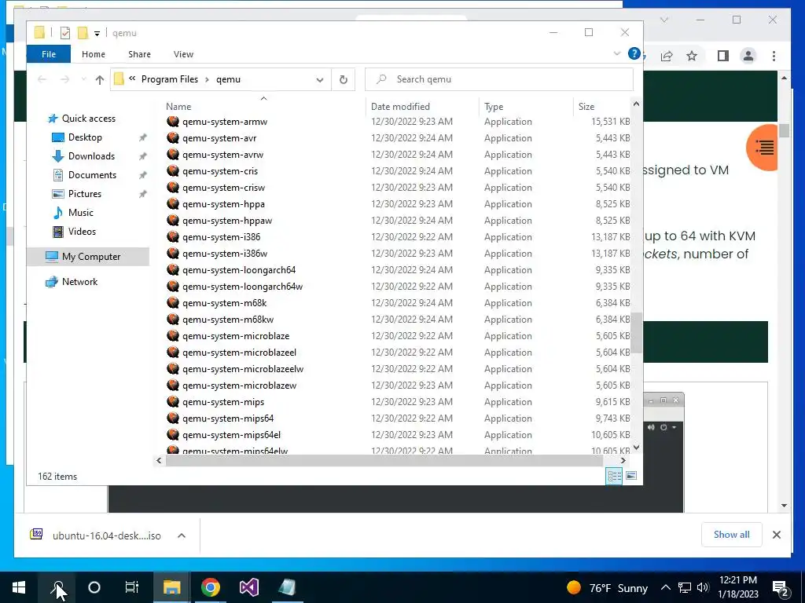Click the Properties quick access toolbar icon
The image size is (805, 603).
[65, 33]
